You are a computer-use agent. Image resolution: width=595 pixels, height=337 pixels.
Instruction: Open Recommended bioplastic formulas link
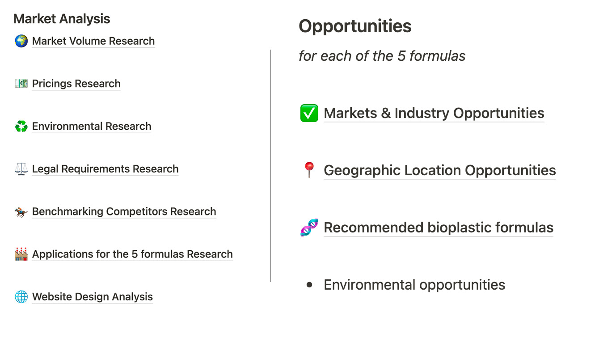(x=439, y=227)
